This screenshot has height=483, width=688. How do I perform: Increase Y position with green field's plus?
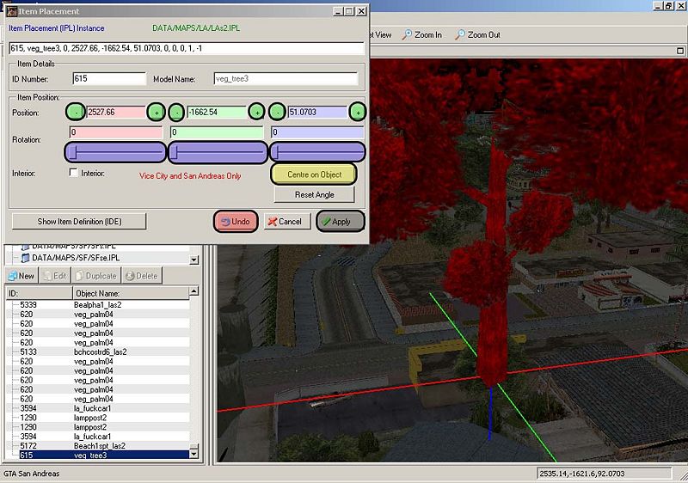tap(256, 112)
